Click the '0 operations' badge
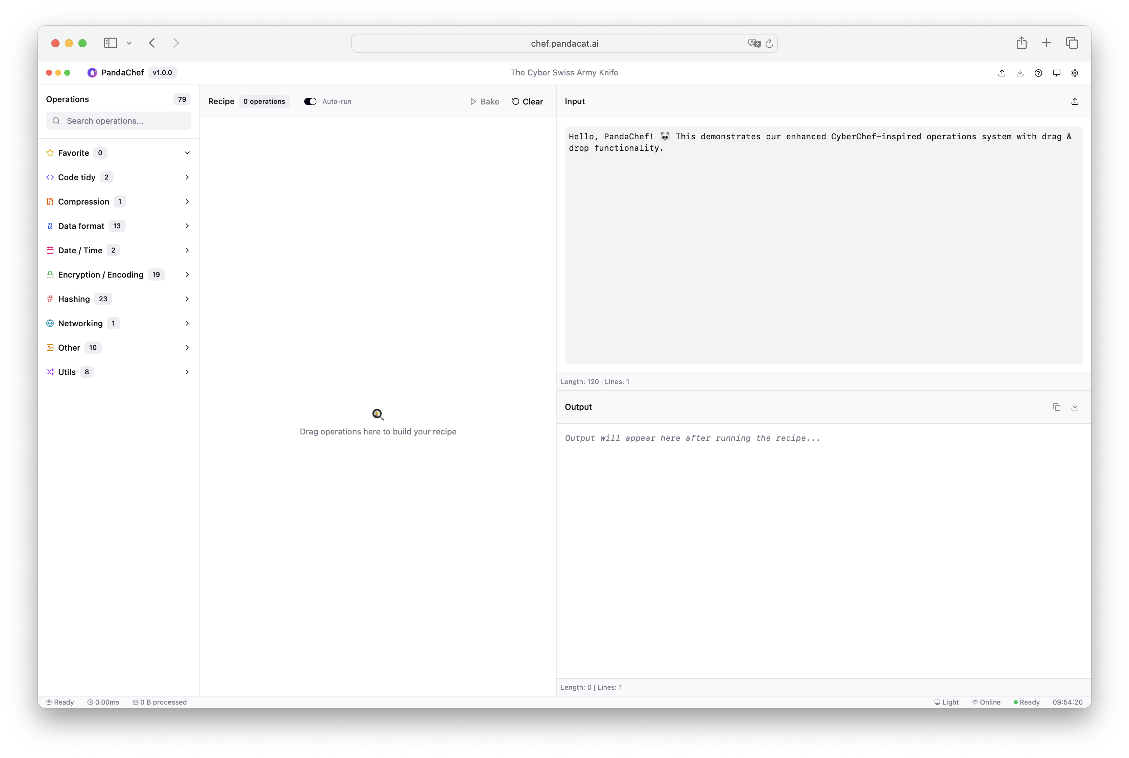 (264, 101)
